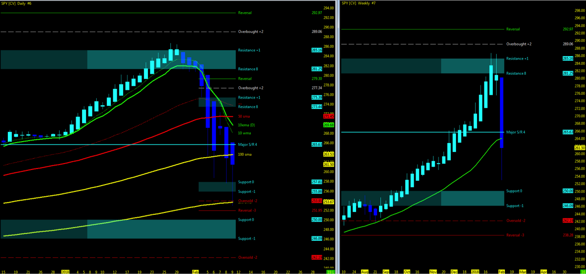Click the 273.44 price tag
The image size is (586, 274).
(316, 106)
